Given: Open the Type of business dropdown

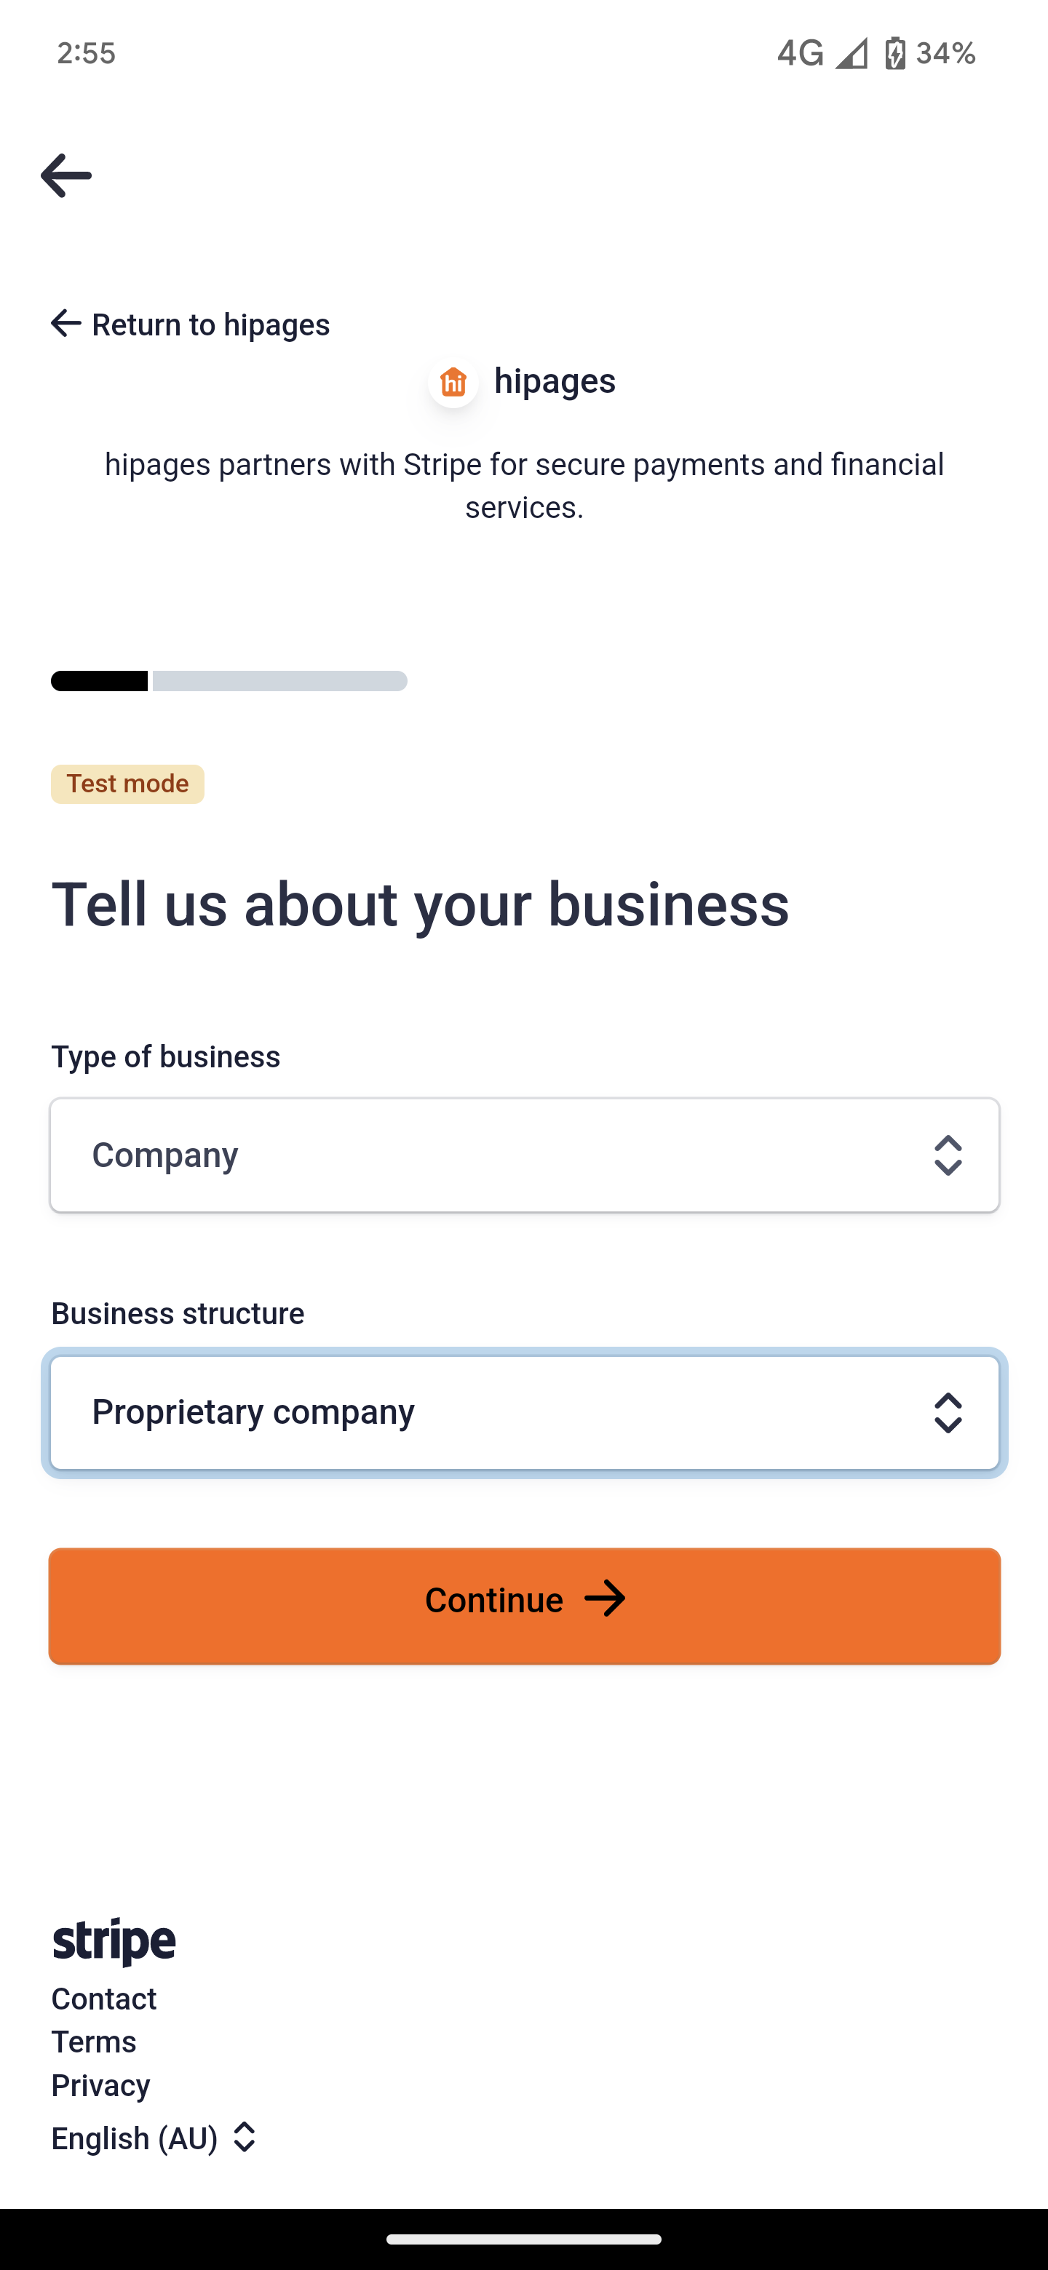Looking at the screenshot, I should pos(523,1155).
